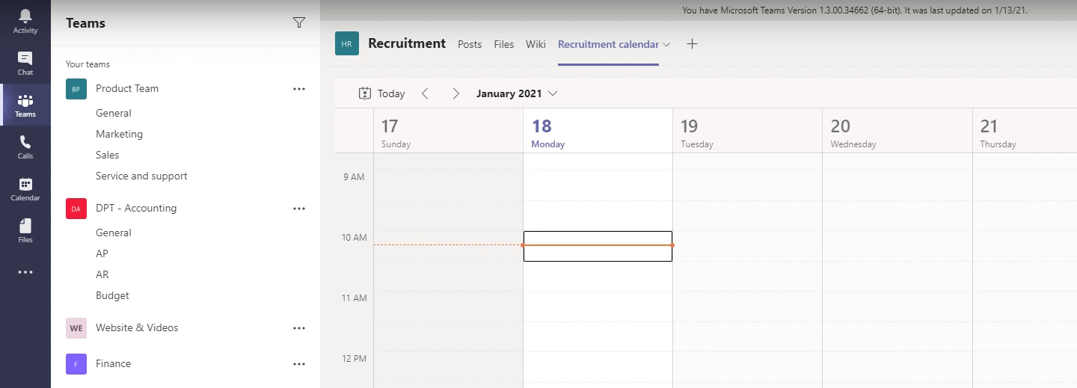Click the Website & Videos WE avatar
The image size is (1077, 388).
[x=76, y=327]
